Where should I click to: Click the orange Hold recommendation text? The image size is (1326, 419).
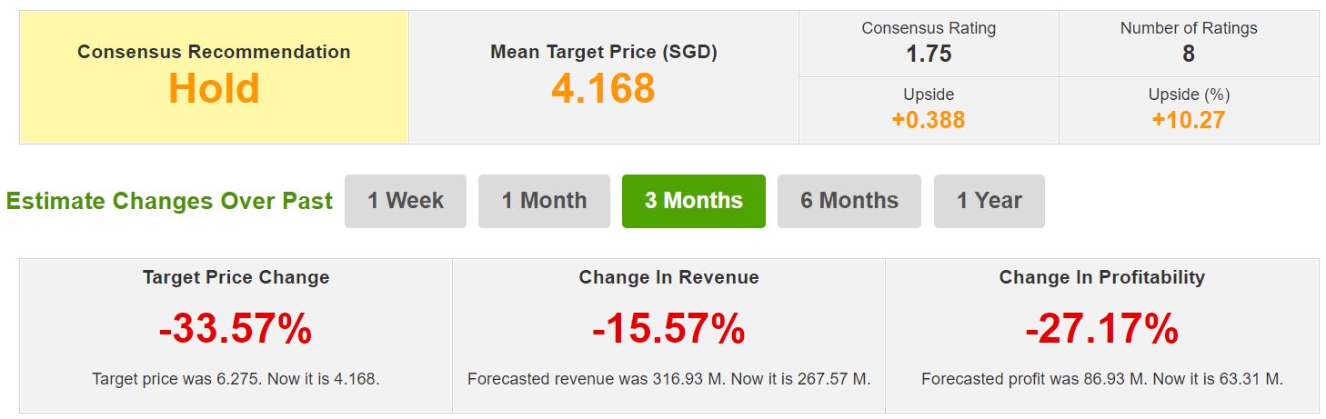[214, 89]
